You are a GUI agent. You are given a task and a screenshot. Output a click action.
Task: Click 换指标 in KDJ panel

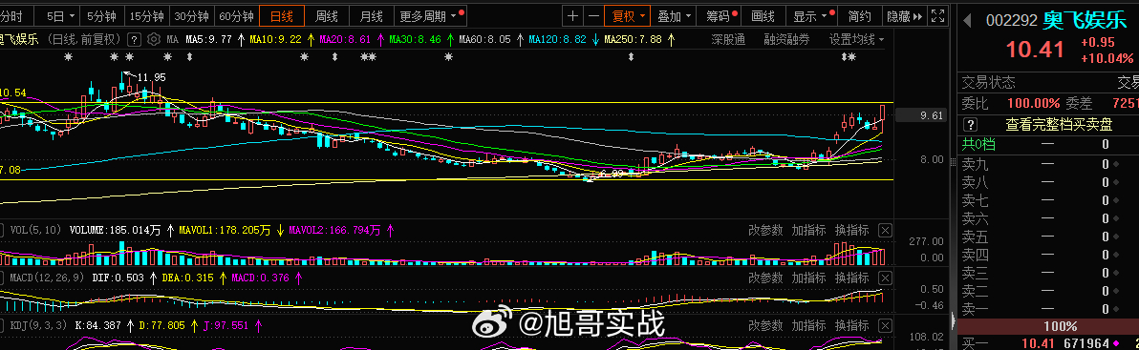click(x=851, y=325)
